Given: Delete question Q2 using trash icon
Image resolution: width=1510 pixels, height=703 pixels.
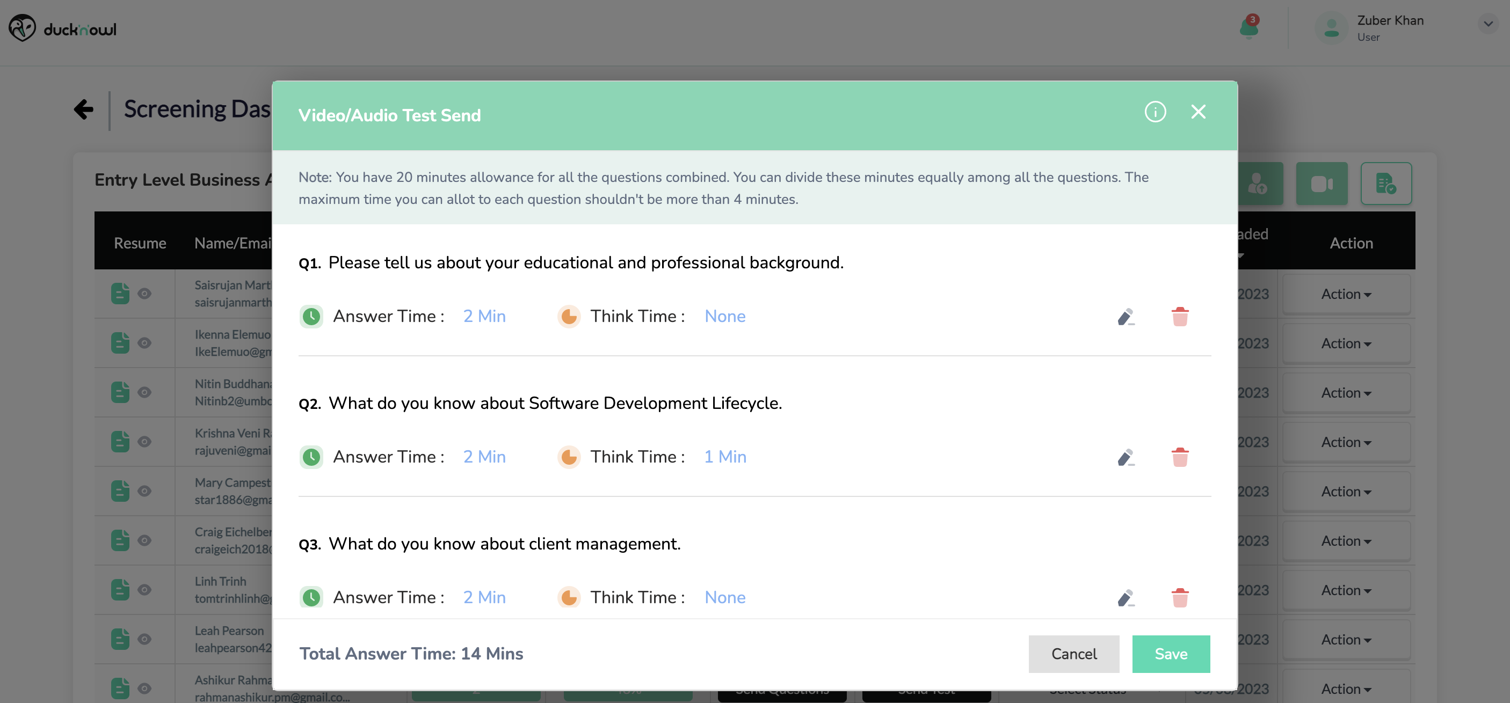Looking at the screenshot, I should click(1179, 458).
